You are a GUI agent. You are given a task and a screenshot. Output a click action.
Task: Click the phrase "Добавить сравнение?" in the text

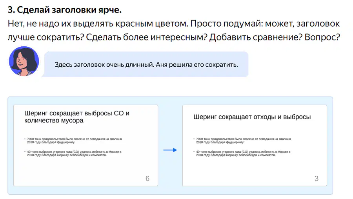(x=255, y=37)
